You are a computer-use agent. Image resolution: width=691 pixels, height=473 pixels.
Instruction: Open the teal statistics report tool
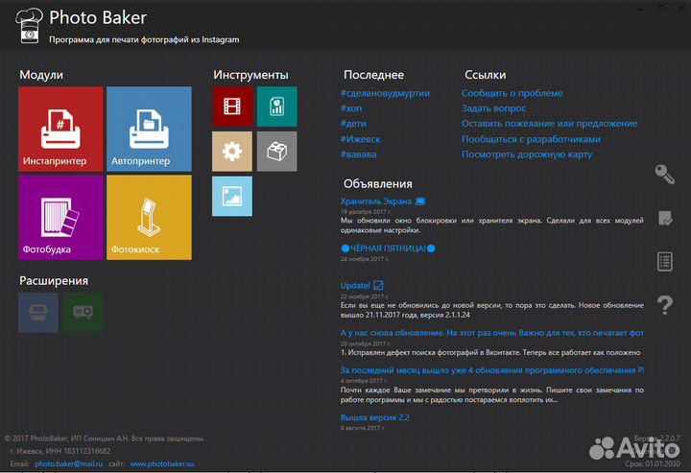pyautogui.click(x=276, y=106)
